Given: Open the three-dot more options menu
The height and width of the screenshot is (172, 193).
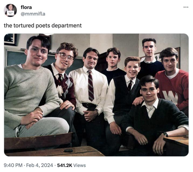Looking at the screenshot, I should tap(186, 7).
